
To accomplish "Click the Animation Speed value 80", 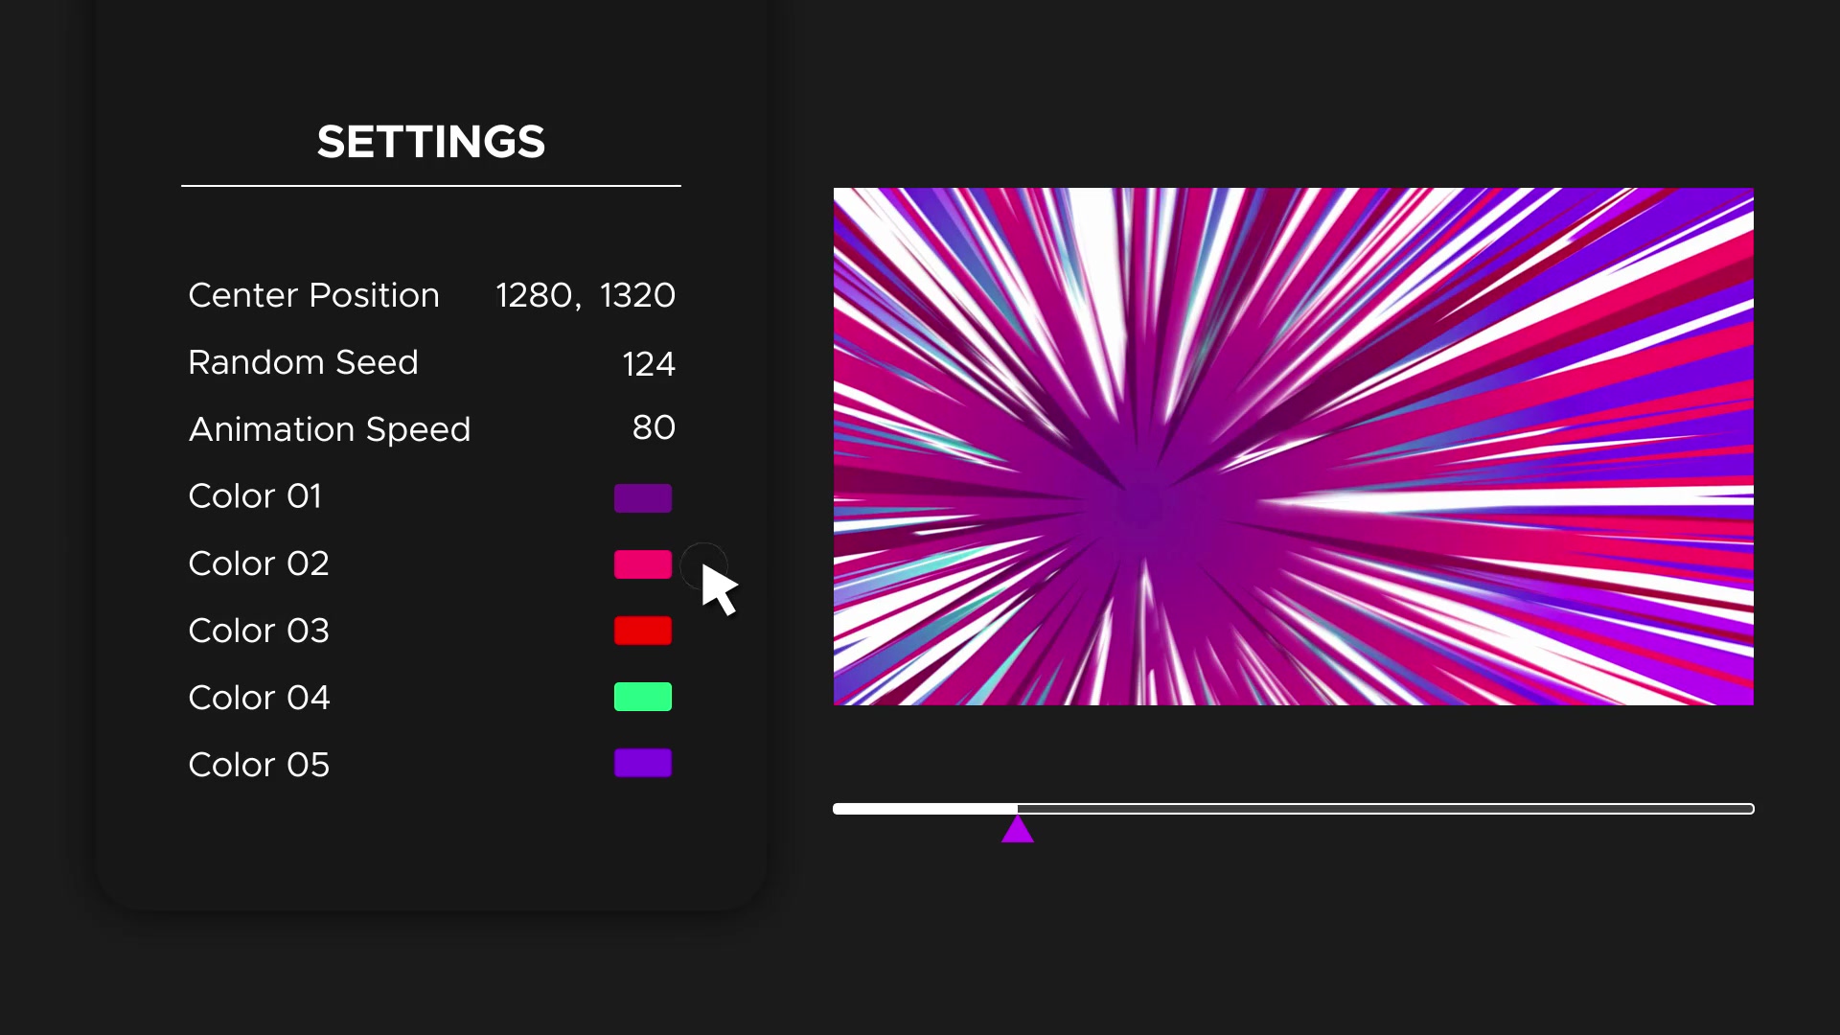I will [x=654, y=428].
